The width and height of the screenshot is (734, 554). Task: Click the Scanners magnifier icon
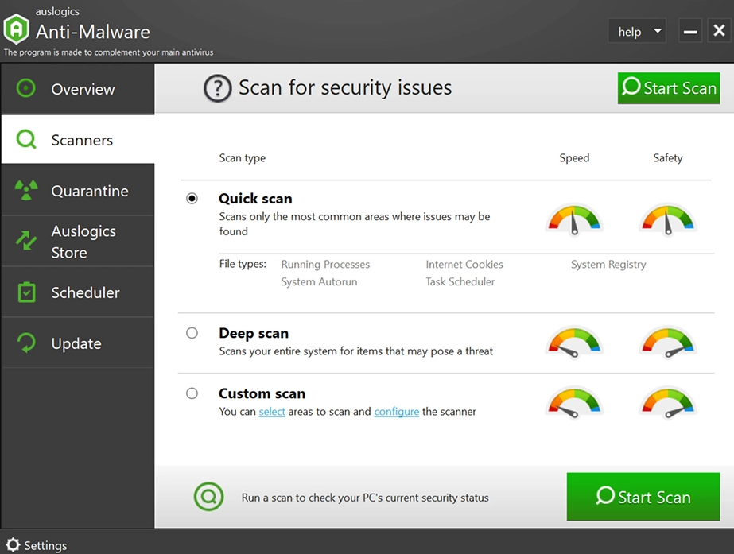click(x=26, y=140)
